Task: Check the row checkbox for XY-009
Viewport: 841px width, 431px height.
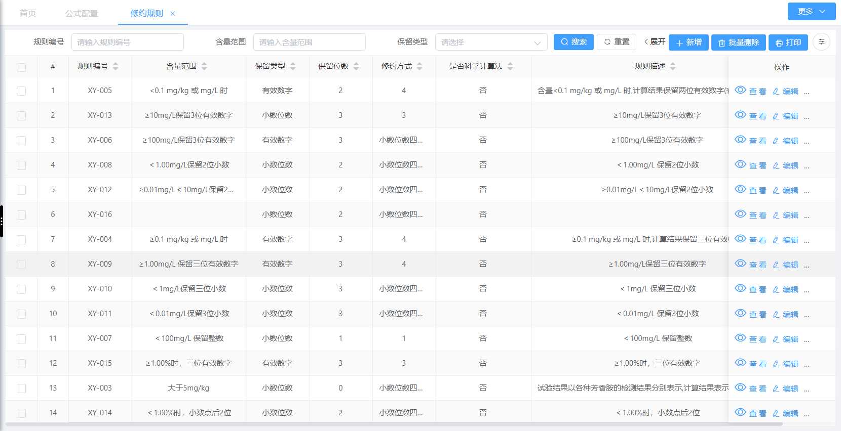Action: pos(21,265)
